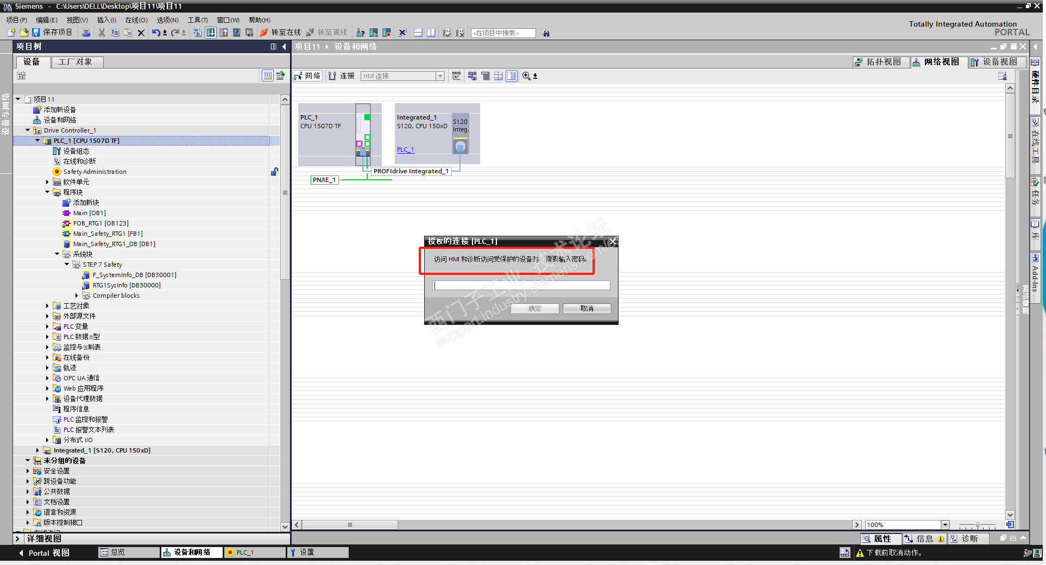Switch to the 总览 overview editor tab

[128, 553]
